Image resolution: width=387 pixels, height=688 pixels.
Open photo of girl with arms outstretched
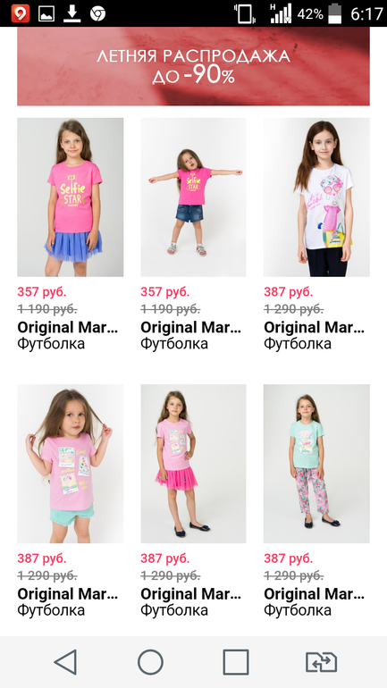[x=193, y=197]
